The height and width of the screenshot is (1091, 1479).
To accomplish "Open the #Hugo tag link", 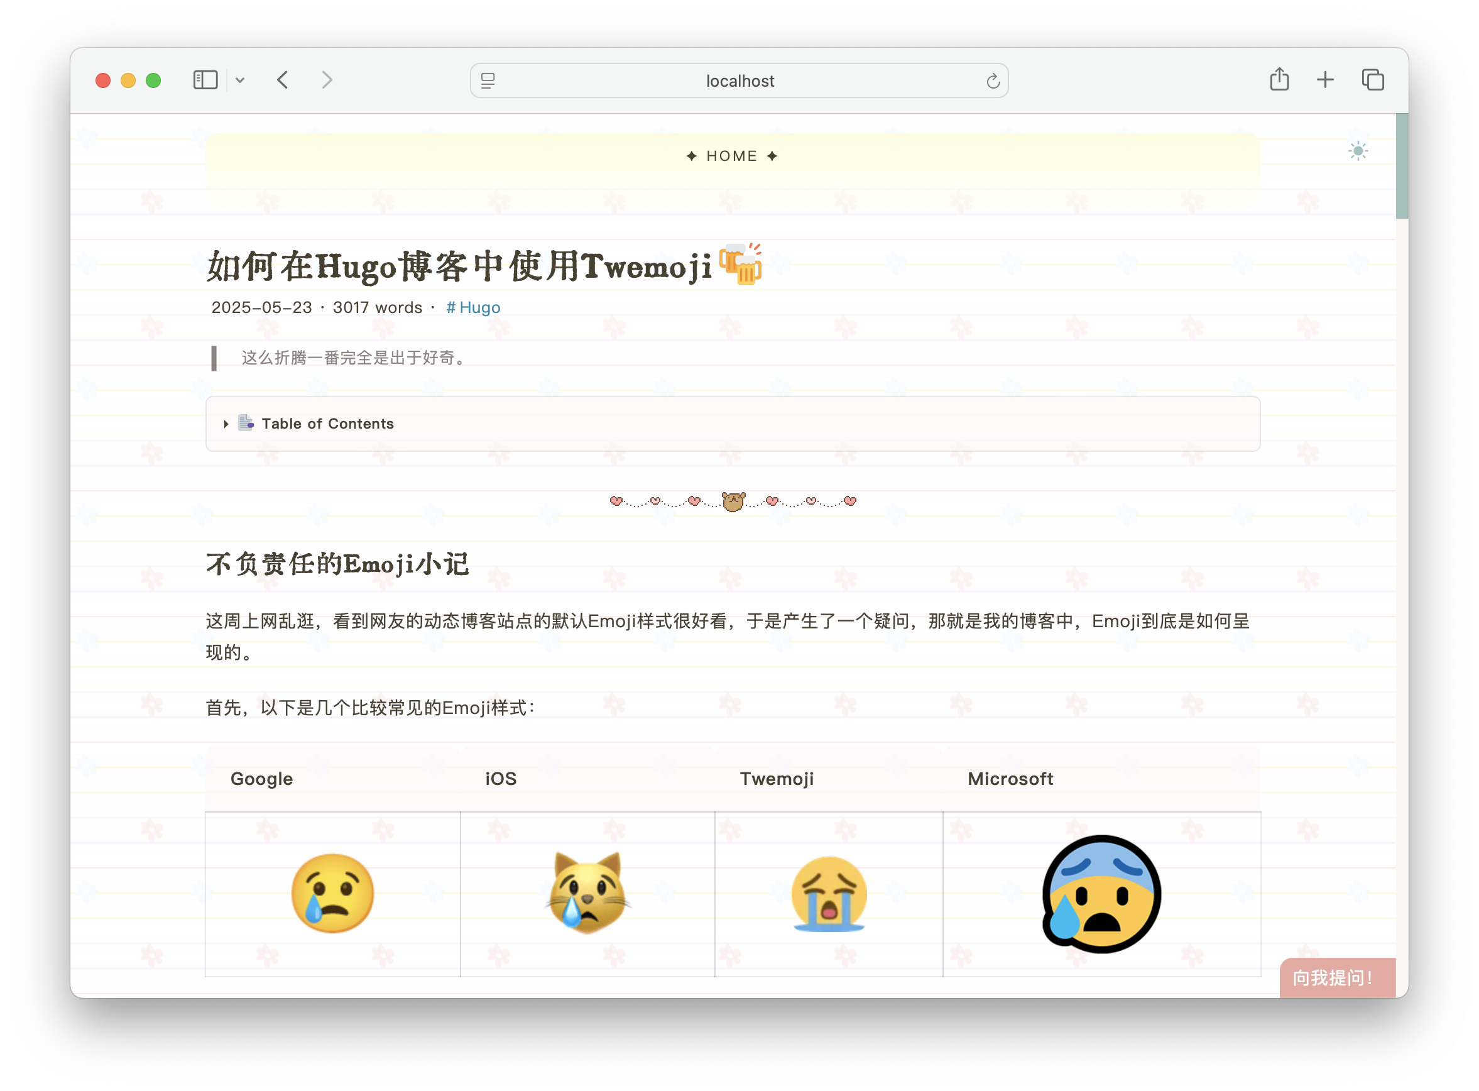I will [472, 308].
